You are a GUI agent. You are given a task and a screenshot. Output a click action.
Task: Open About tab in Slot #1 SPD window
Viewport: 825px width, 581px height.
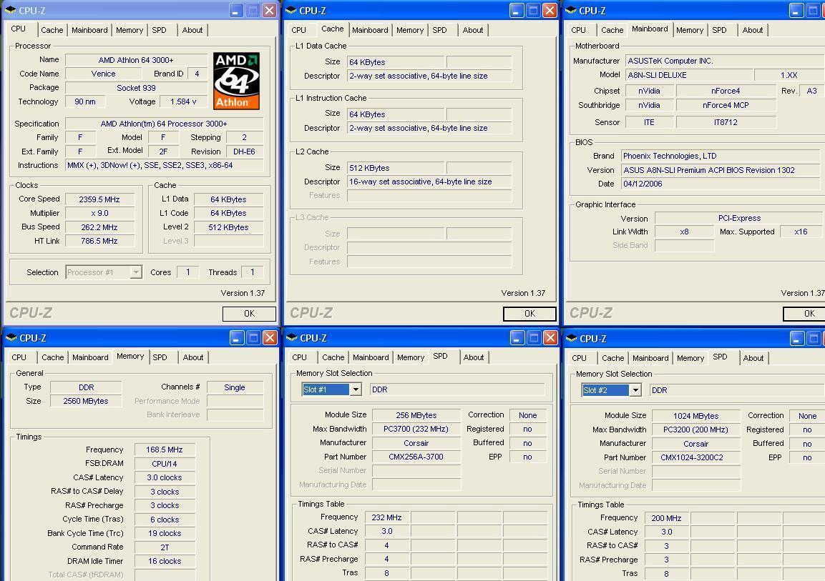point(474,357)
